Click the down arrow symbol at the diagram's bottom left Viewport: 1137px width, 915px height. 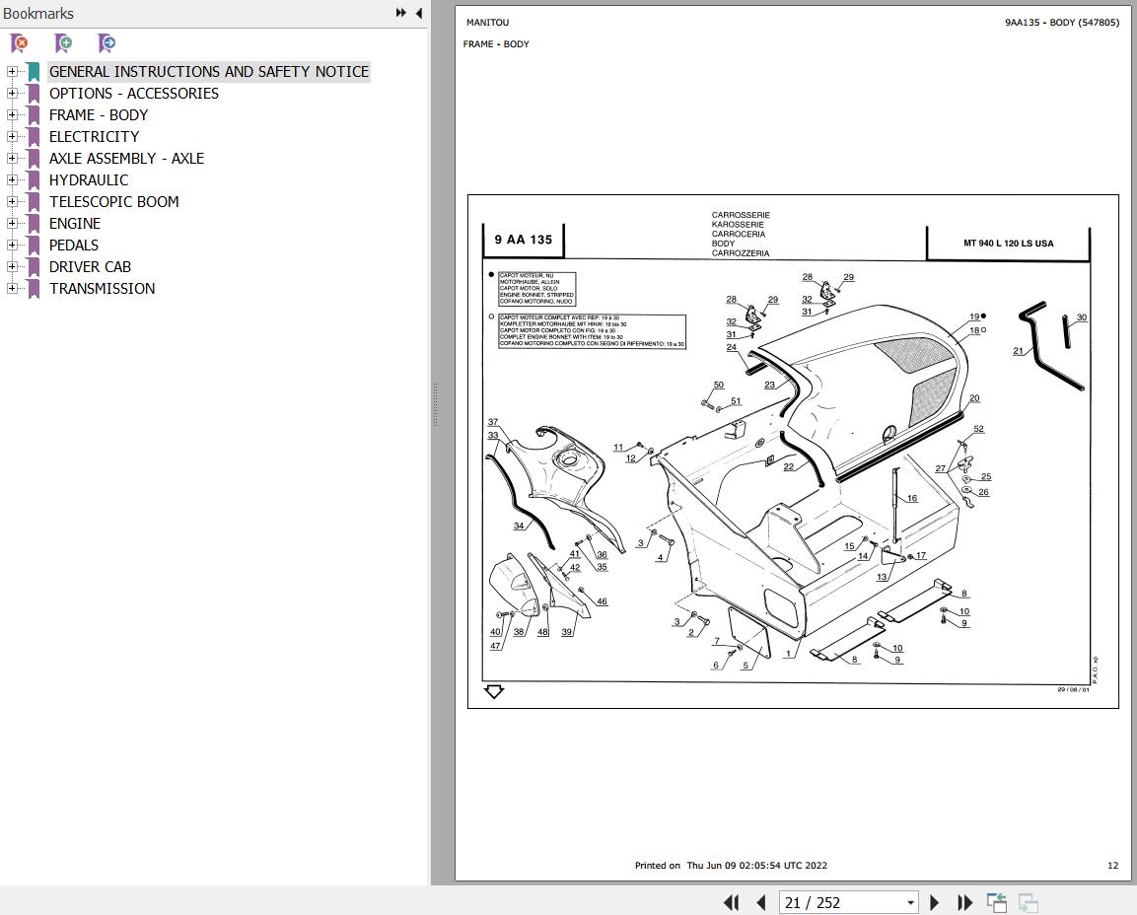(x=494, y=692)
